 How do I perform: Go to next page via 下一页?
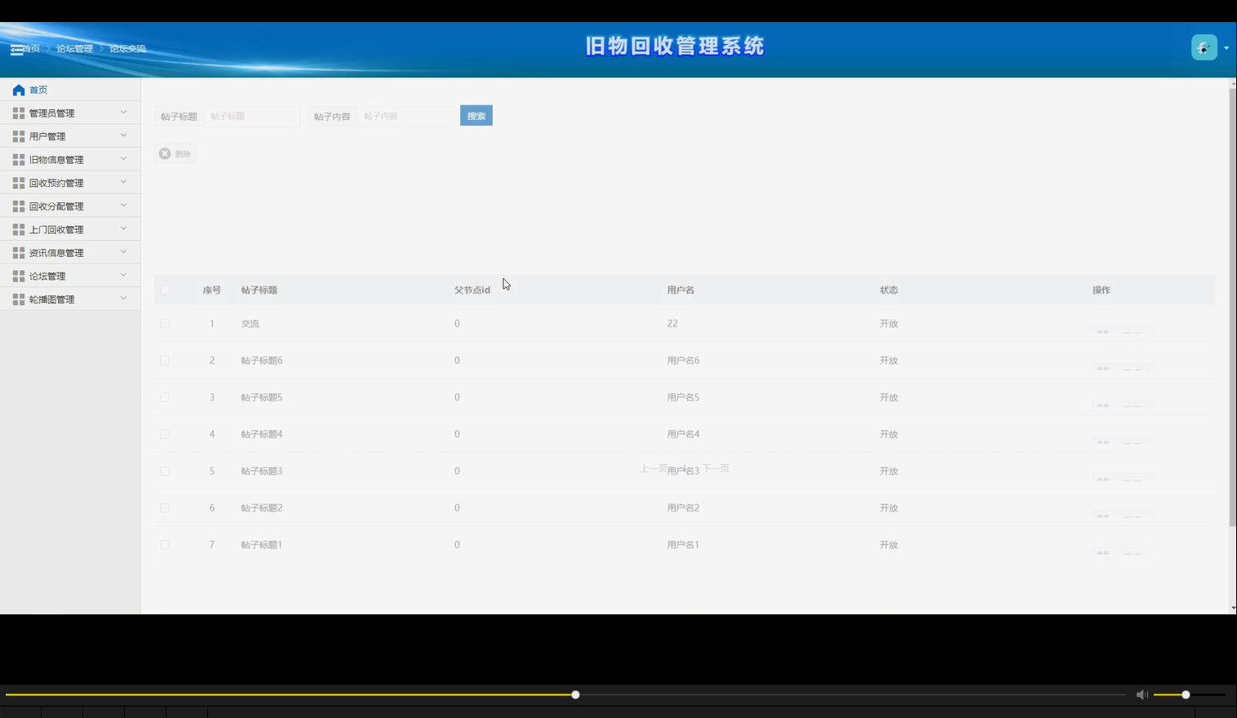(716, 468)
